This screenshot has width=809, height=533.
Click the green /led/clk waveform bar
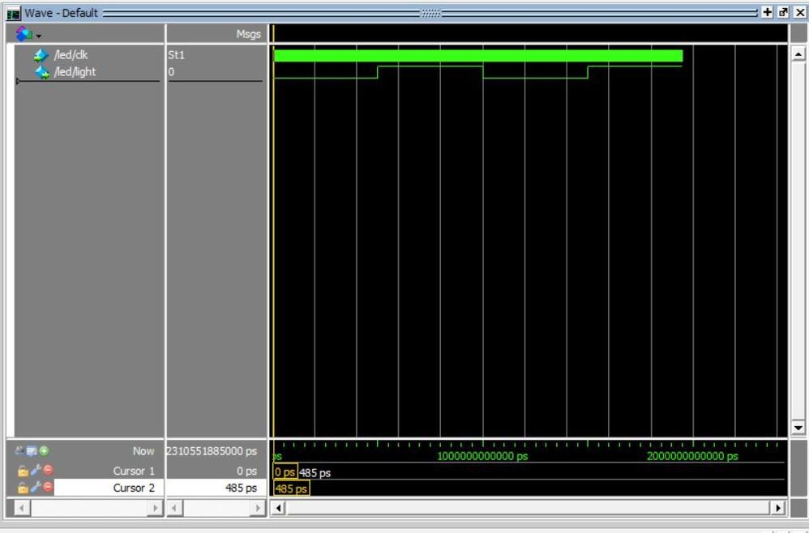[x=478, y=56]
